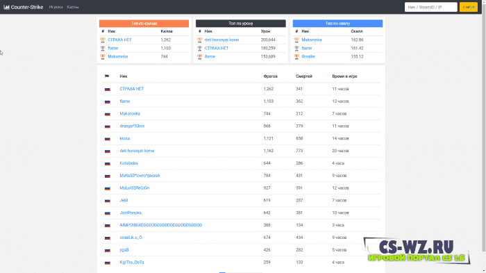Open the Карты menu item

tap(73, 7)
